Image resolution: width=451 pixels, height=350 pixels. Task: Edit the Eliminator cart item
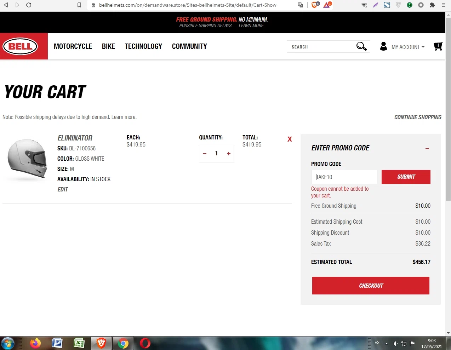(63, 189)
